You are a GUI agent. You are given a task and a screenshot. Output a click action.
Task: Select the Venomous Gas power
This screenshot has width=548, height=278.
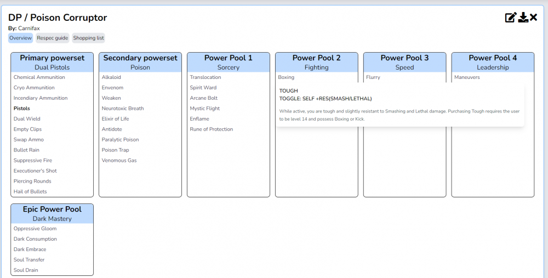119,161
